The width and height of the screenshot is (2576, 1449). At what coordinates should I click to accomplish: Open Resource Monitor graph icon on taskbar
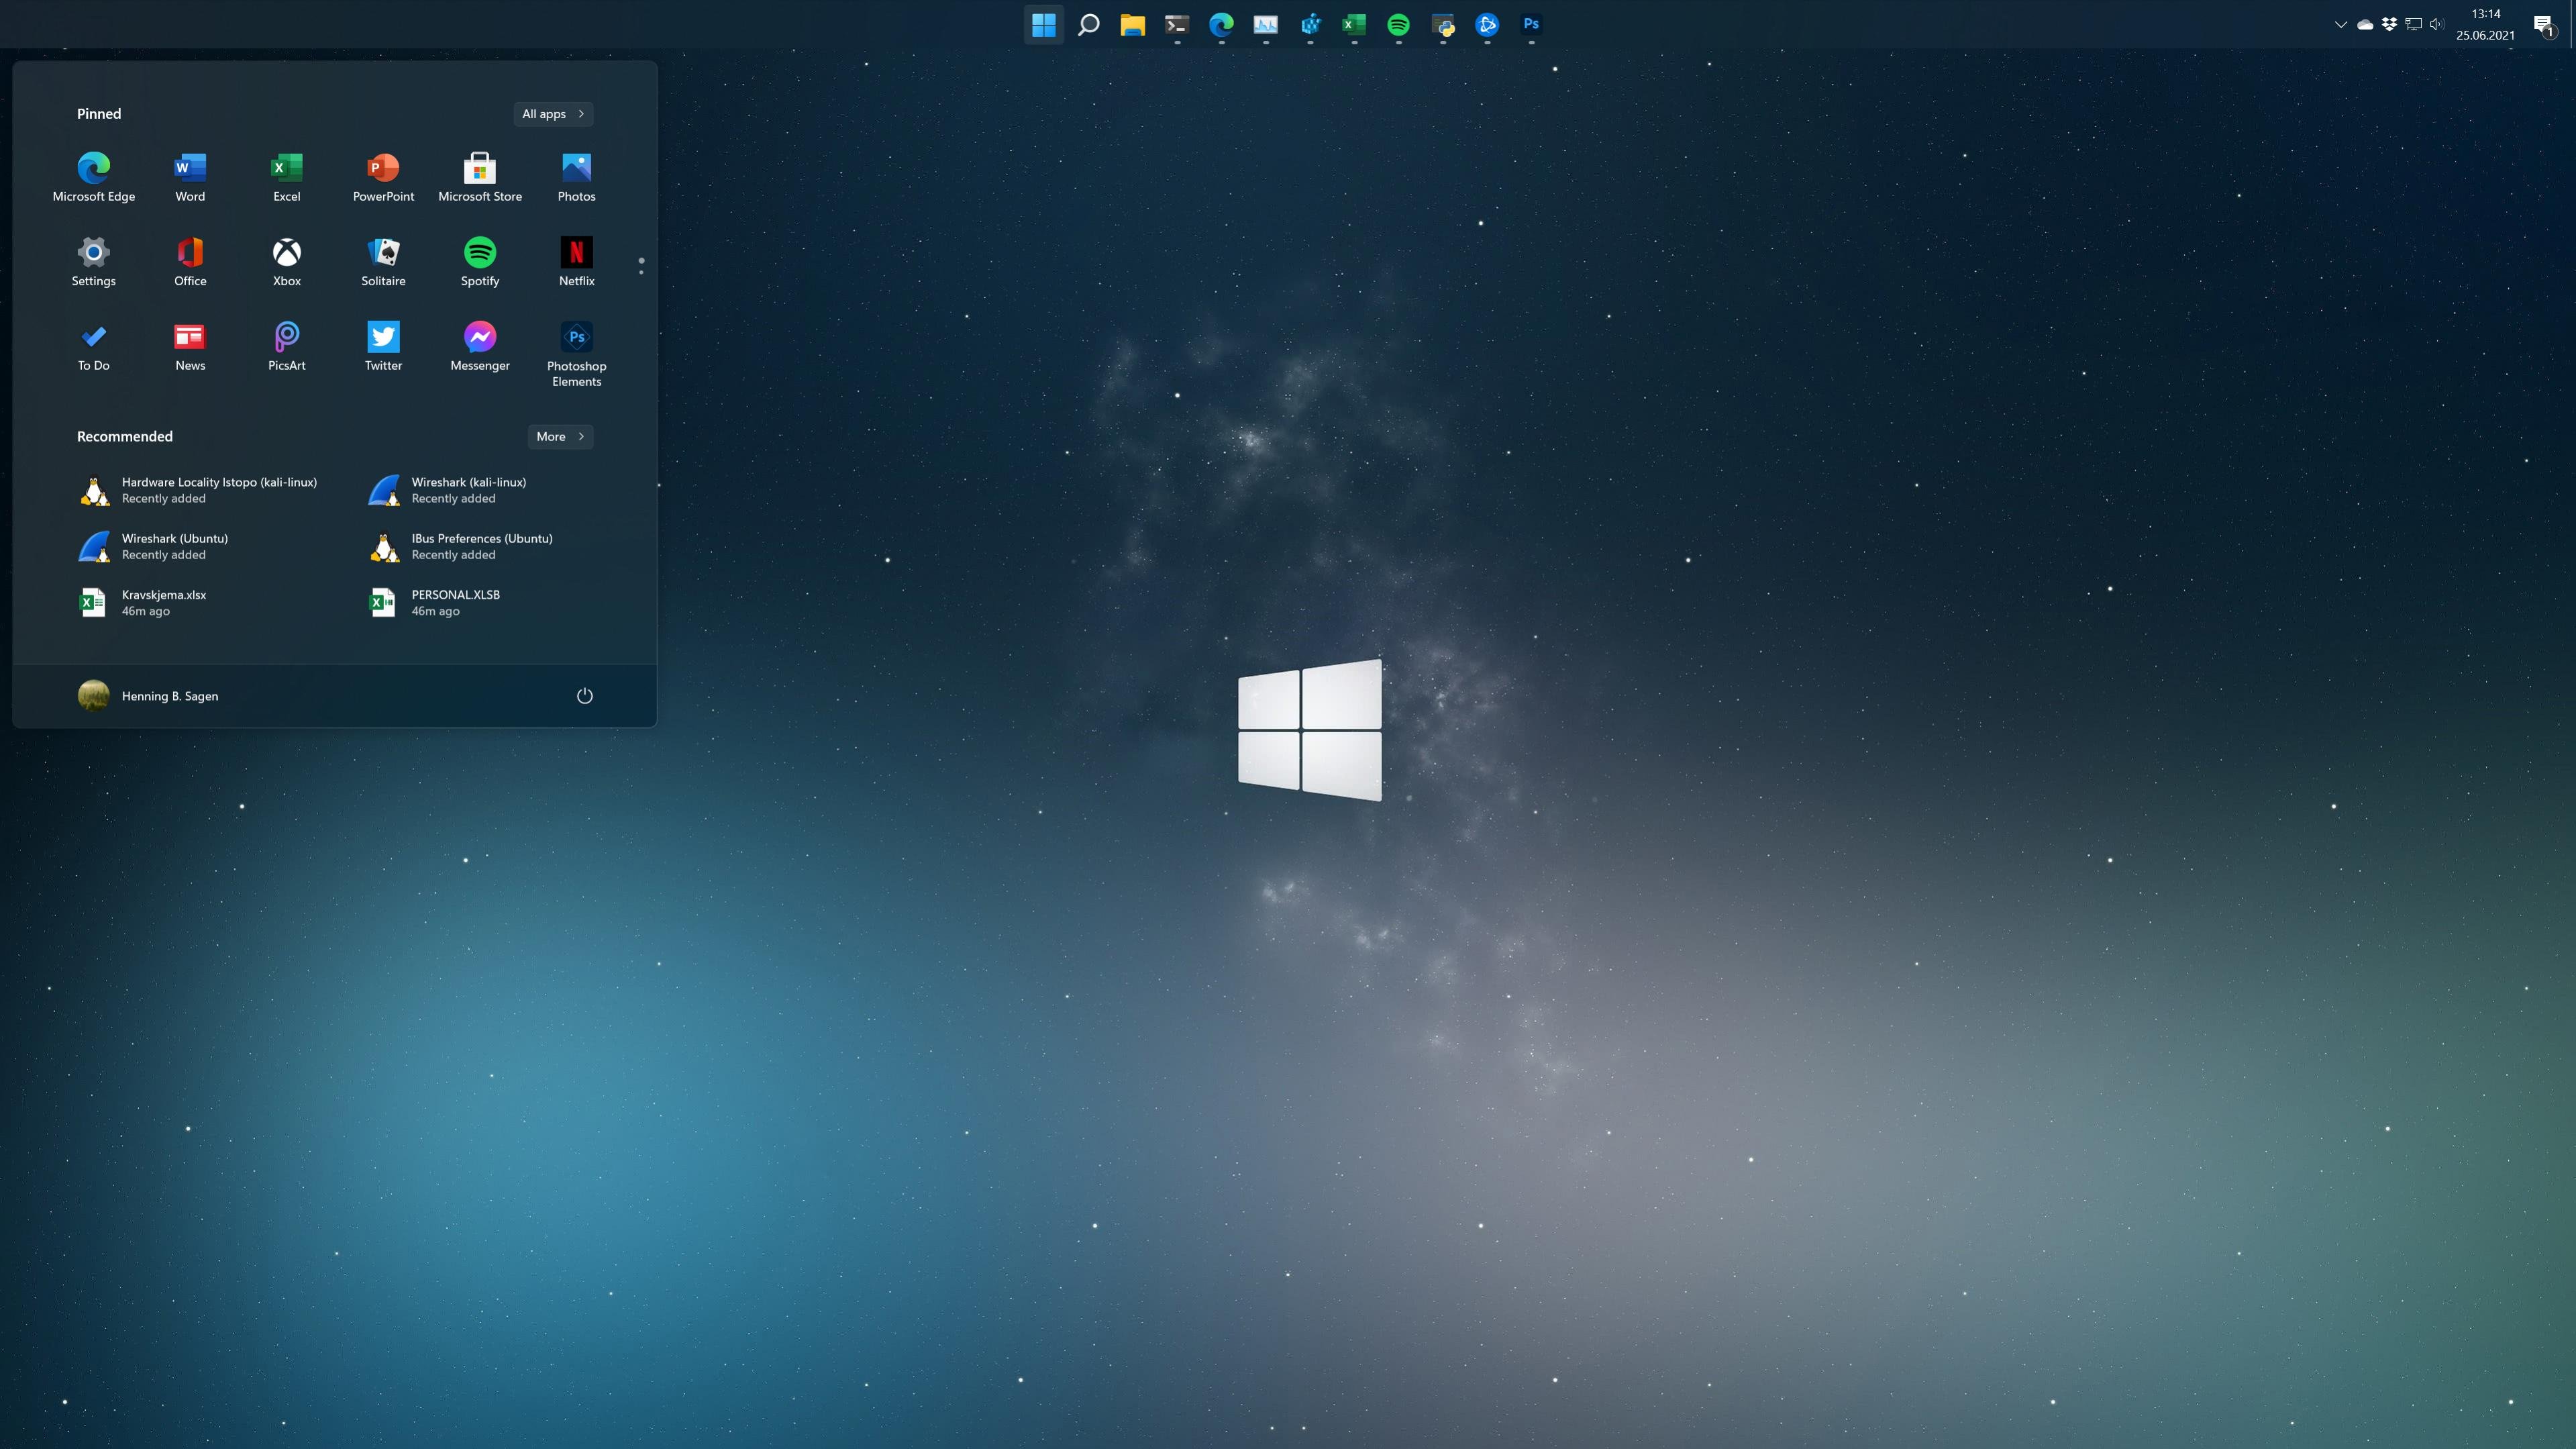(1266, 24)
